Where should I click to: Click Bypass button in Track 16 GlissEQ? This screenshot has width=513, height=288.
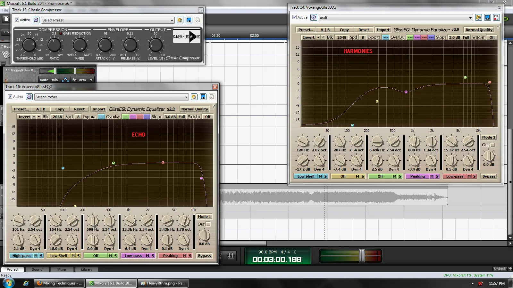click(204, 256)
